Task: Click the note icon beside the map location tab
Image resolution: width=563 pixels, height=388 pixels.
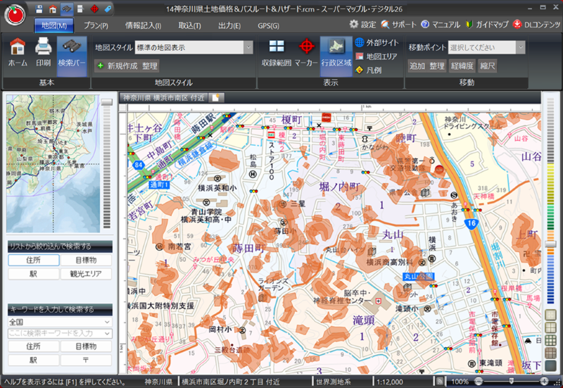Action: (216, 98)
